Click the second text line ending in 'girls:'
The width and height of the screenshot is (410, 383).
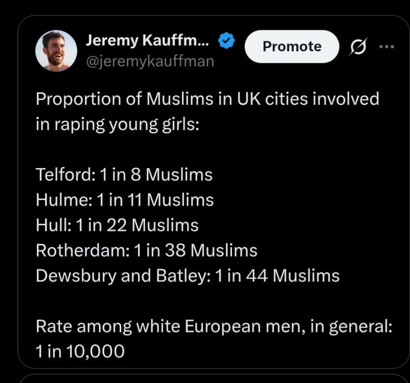[118, 124]
